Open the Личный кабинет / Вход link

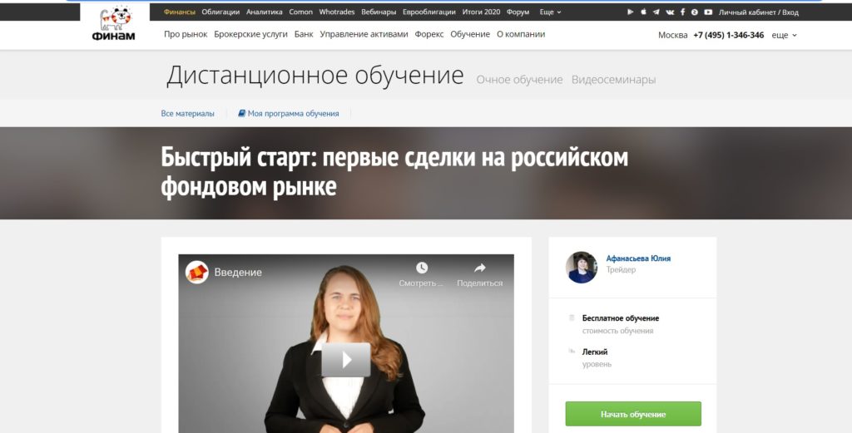(x=758, y=12)
